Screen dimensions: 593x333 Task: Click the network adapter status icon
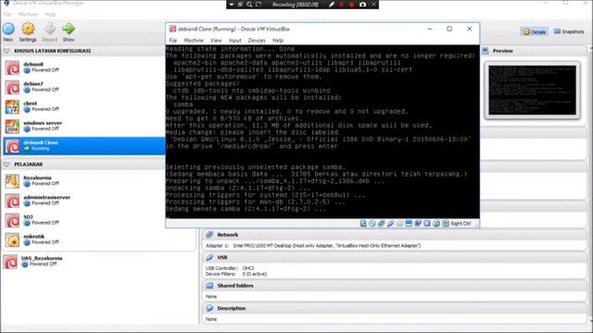pos(381,224)
